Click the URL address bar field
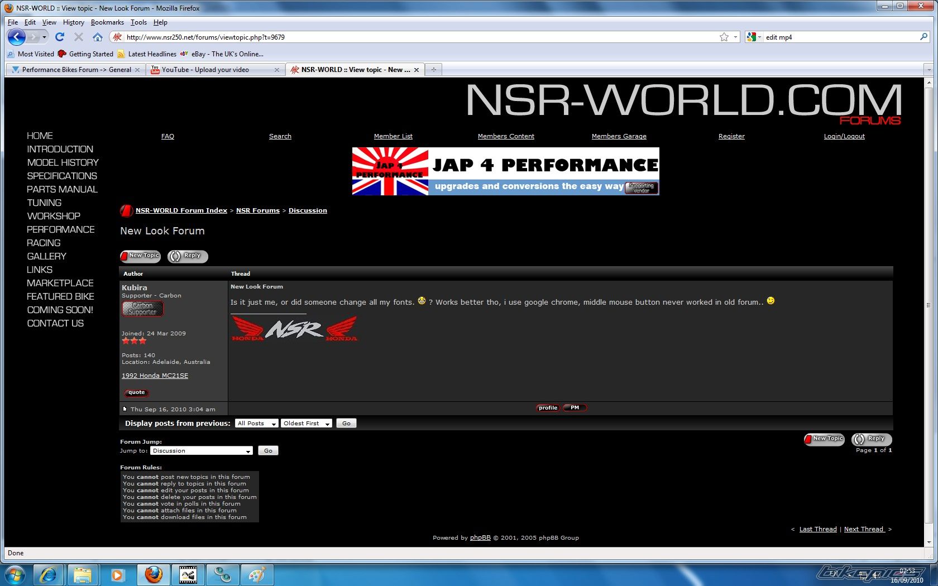The image size is (938, 586). pyautogui.click(x=419, y=37)
